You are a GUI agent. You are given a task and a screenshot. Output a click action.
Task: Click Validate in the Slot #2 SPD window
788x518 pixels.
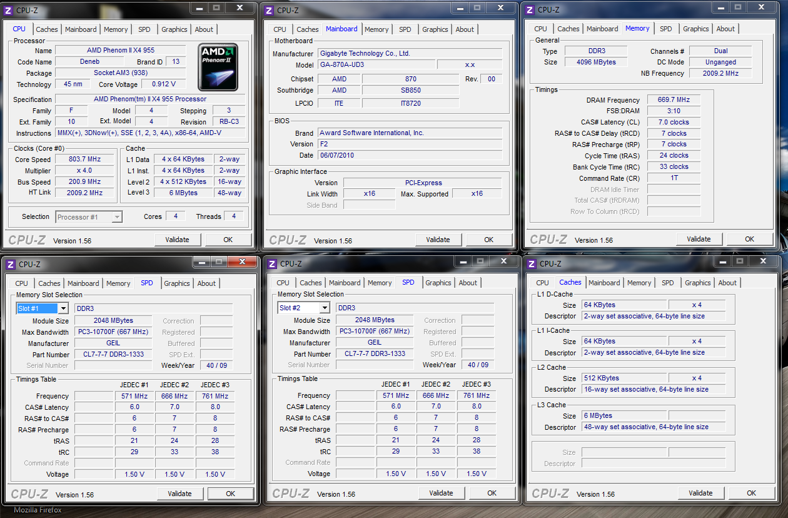coord(442,493)
